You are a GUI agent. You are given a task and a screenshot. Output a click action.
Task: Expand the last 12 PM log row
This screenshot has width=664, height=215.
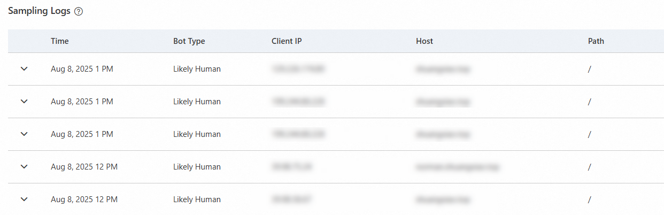24,199
